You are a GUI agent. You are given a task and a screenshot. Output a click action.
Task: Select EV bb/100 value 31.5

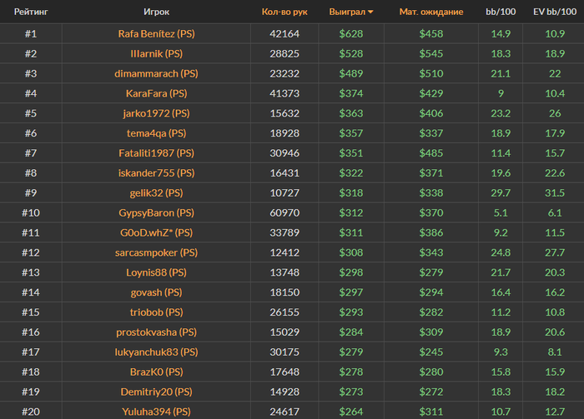pyautogui.click(x=555, y=193)
